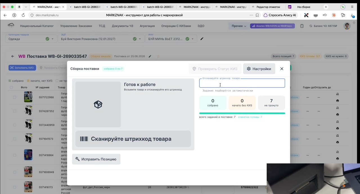Click the pencil icon beside the ИНН dropdown
This screenshot has height=194, width=360.
click(x=202, y=39)
